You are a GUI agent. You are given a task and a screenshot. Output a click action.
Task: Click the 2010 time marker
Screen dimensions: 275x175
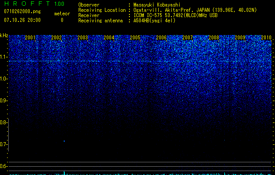[266, 37]
